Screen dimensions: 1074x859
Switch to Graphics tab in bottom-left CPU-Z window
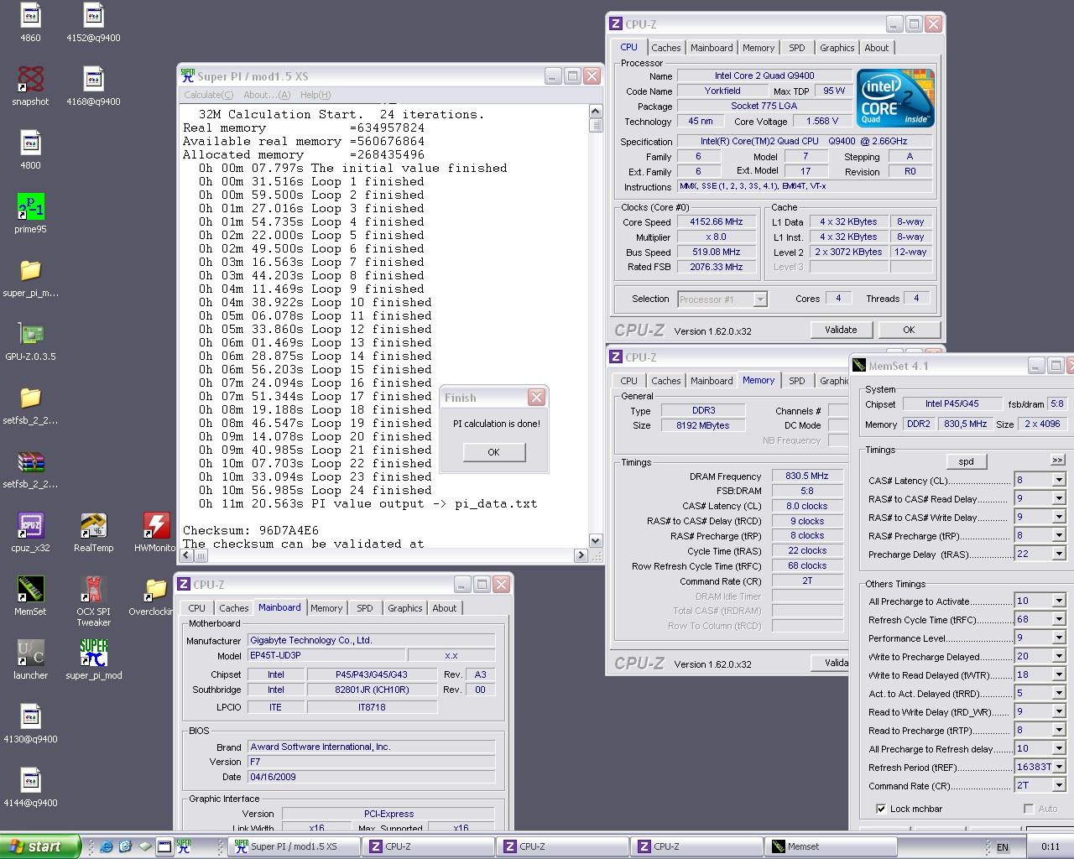pos(405,608)
